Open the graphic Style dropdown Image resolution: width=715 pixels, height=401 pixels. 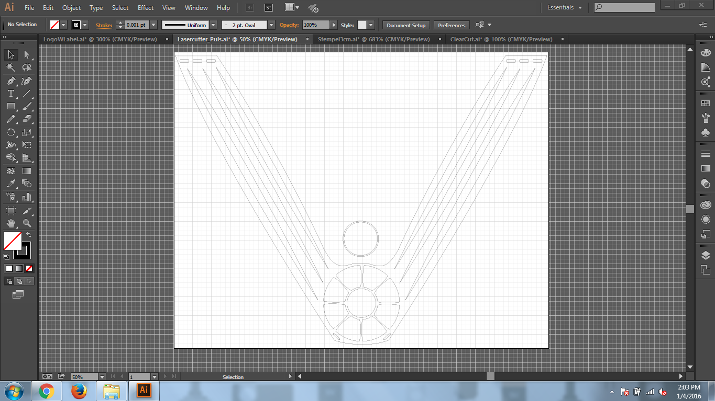pos(371,25)
